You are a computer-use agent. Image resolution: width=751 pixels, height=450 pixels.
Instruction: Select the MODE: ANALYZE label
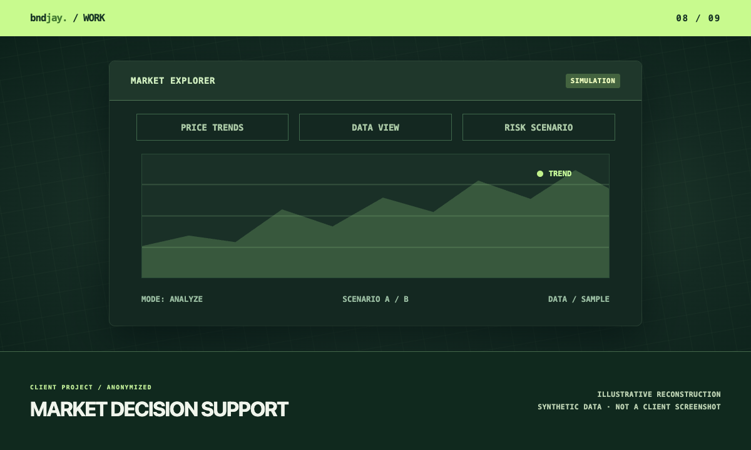pyautogui.click(x=172, y=299)
